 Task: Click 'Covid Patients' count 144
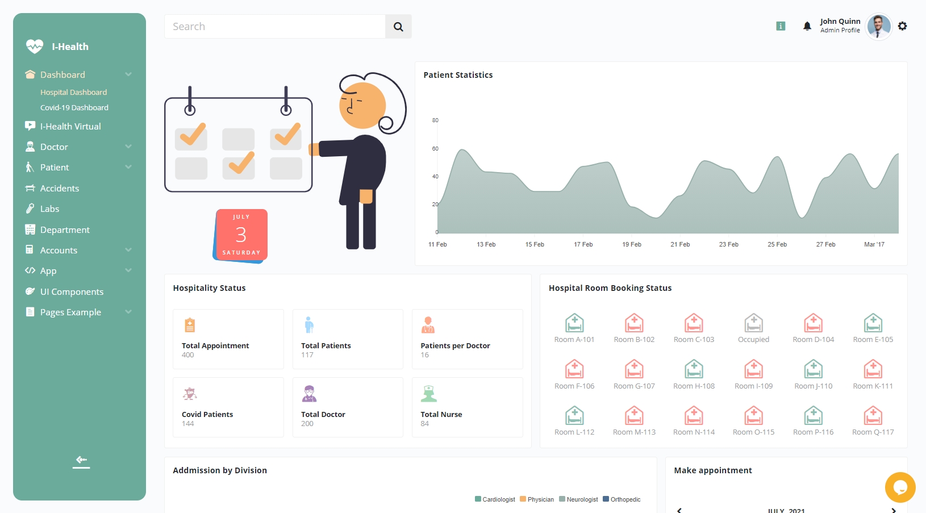tap(188, 424)
